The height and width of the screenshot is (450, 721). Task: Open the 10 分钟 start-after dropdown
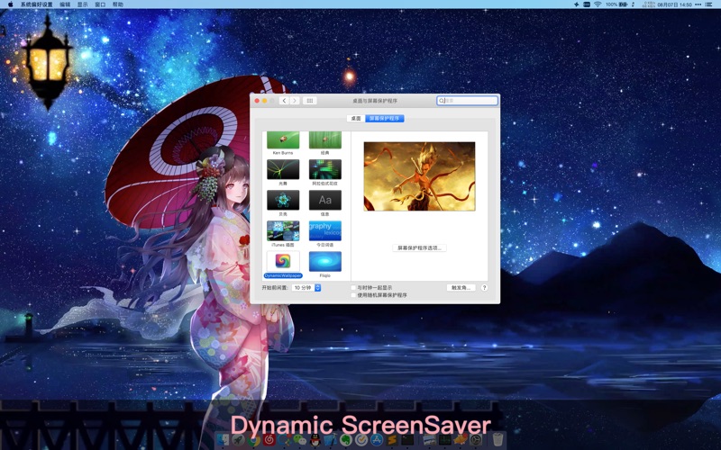[306, 287]
